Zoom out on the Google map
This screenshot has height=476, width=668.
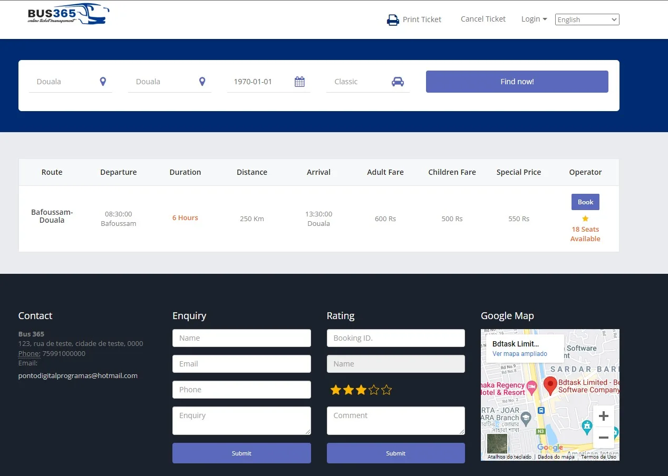pos(604,438)
